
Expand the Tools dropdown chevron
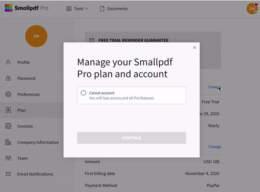(x=87, y=9)
